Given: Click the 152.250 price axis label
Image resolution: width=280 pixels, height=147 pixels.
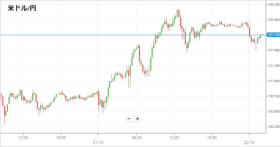Looking at the screenshot, I should pyautogui.click(x=273, y=4).
